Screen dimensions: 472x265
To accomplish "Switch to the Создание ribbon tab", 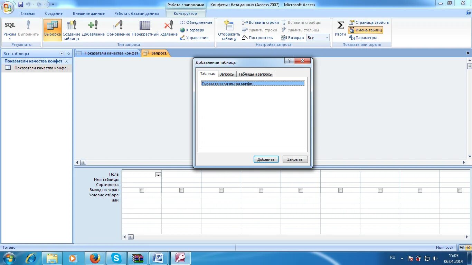I will (54, 13).
